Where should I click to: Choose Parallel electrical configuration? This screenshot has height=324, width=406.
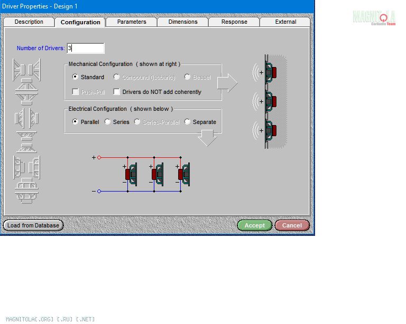(x=76, y=122)
